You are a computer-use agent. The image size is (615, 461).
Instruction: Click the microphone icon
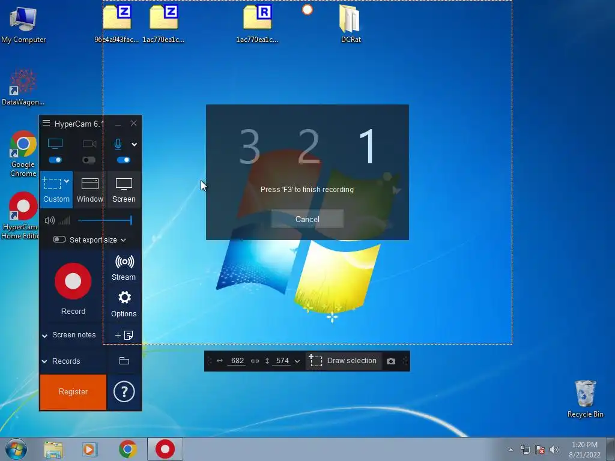[118, 144]
